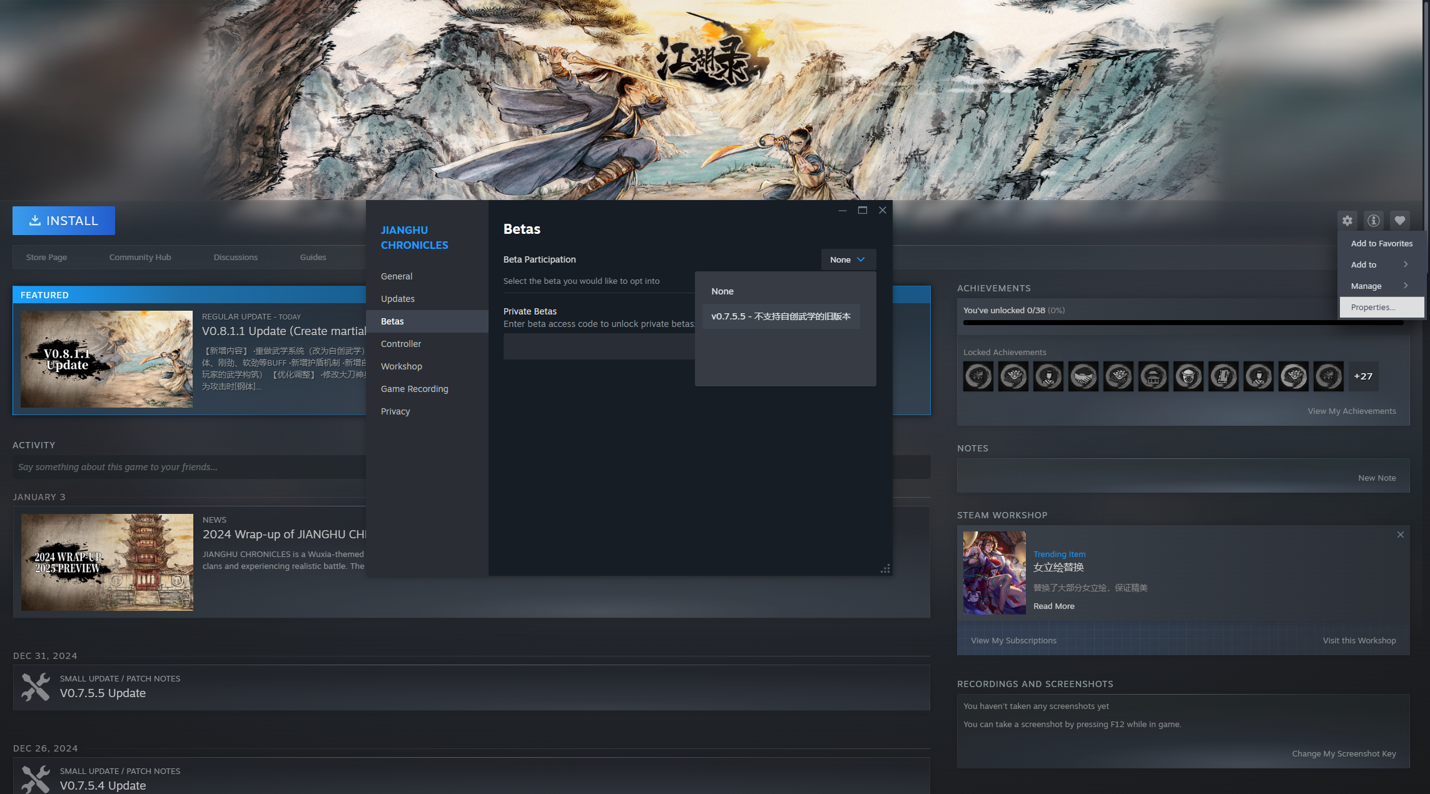
Task: Click the handshake locked achievement icon
Action: (1083, 376)
